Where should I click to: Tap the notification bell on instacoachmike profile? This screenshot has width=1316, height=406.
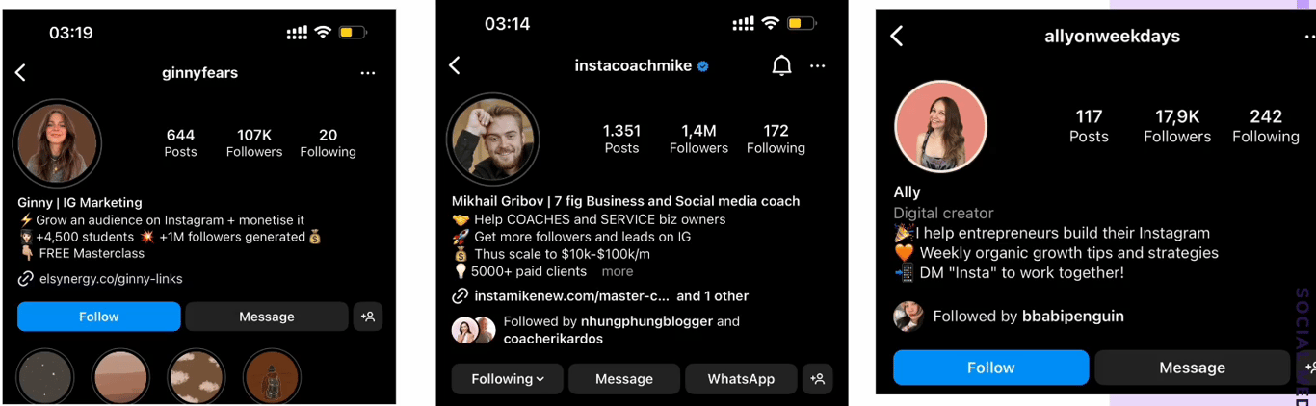pyautogui.click(x=781, y=65)
